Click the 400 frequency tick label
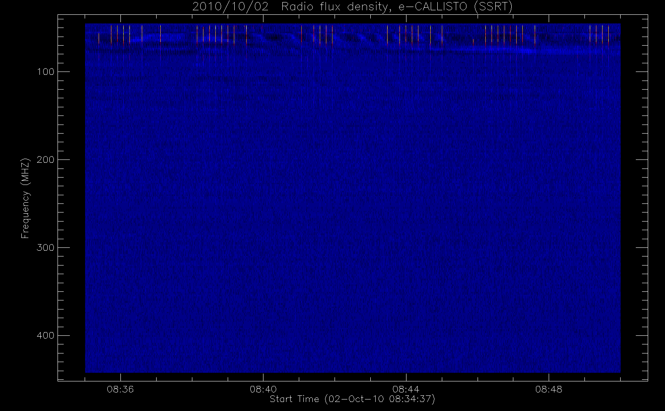The image size is (665, 411). (x=45, y=336)
